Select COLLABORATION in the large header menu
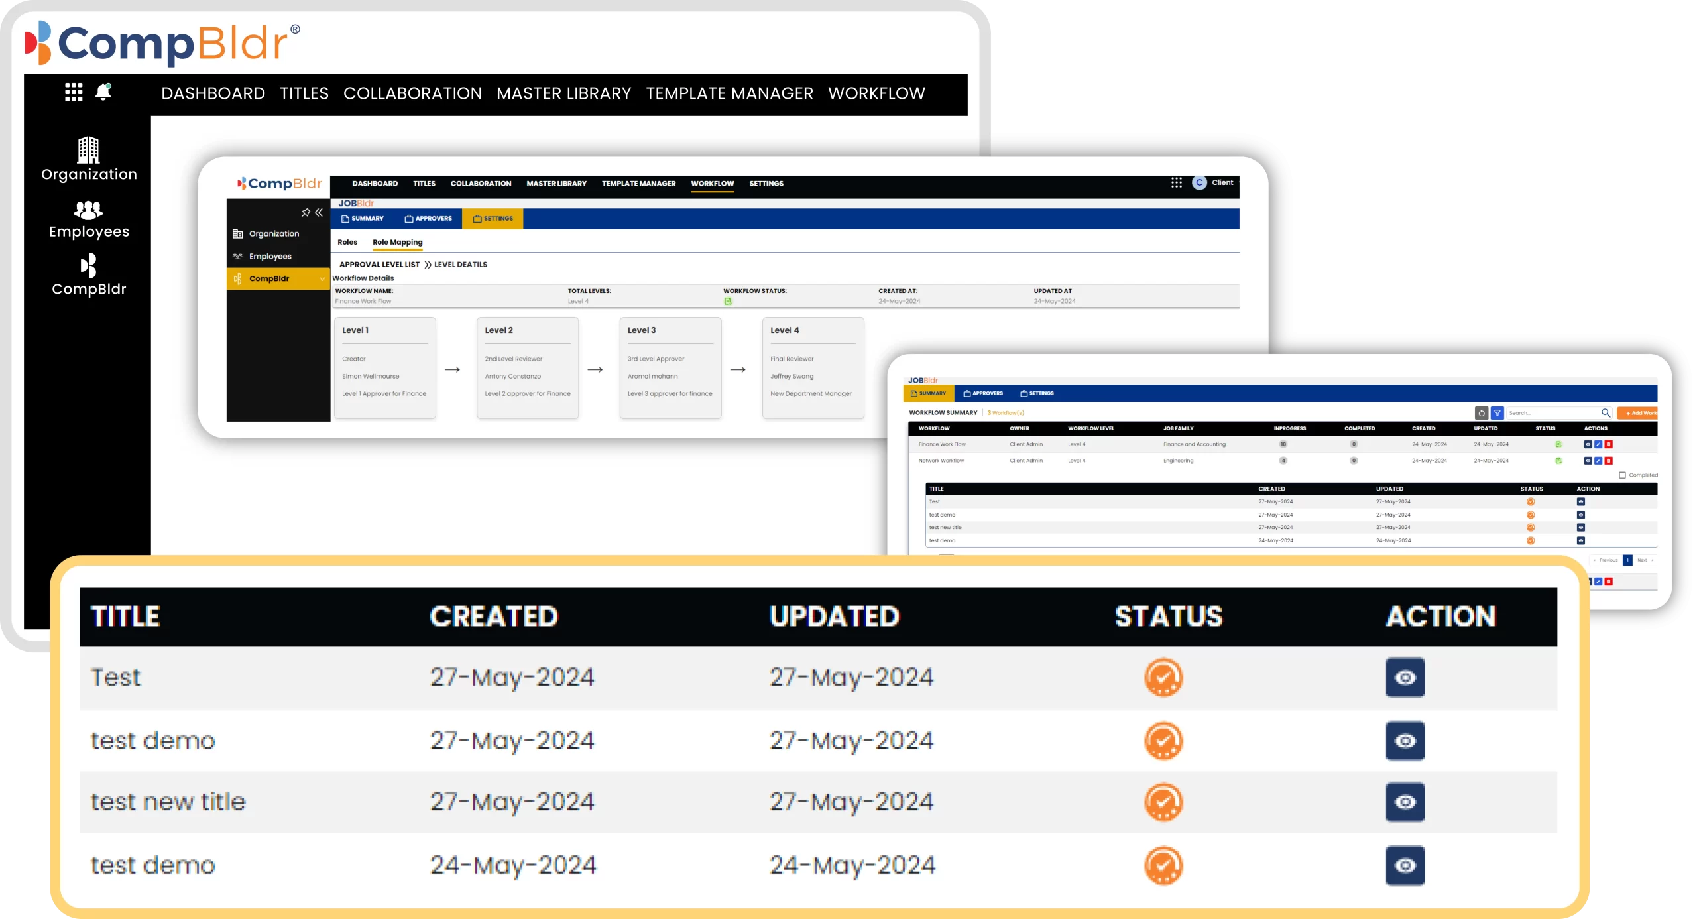Screen dimensions: 1697x919 [412, 93]
